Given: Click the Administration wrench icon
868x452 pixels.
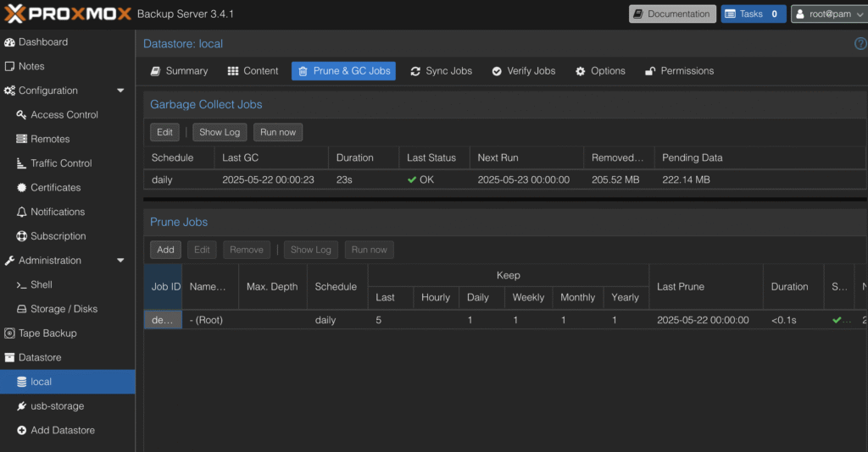Looking at the screenshot, I should coord(9,261).
